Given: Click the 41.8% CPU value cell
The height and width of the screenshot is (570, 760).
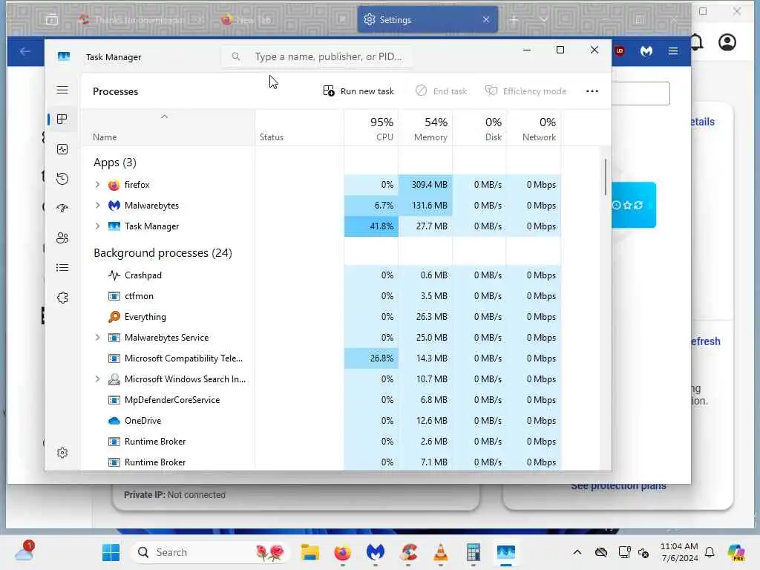Looking at the screenshot, I should [x=371, y=226].
